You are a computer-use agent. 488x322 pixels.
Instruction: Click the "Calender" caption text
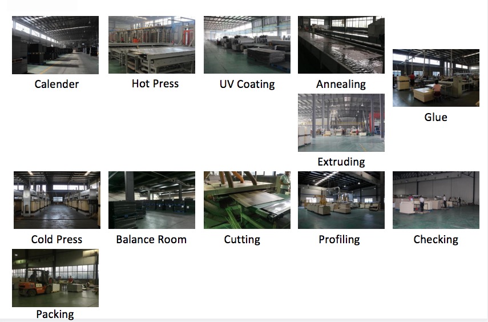tap(57, 84)
